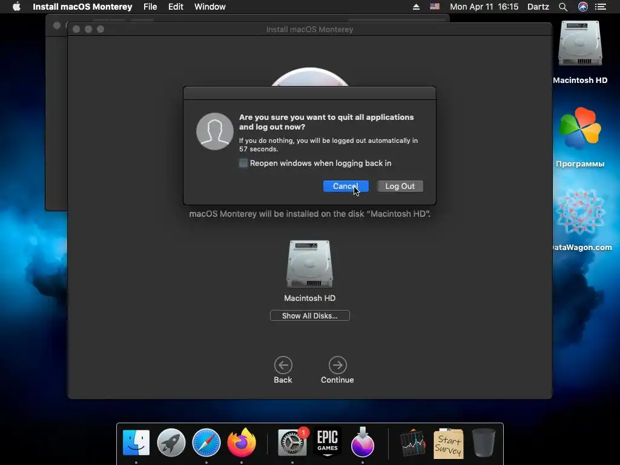
Task: Click Show All Disks button
Action: tap(309, 315)
